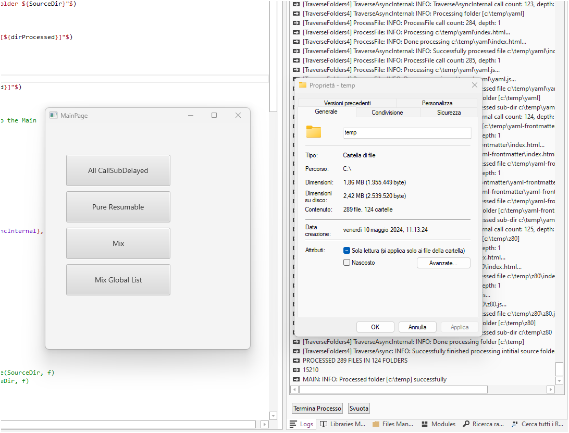Click Annulla in the properties dialog
The height and width of the screenshot is (433, 569).
(x=417, y=327)
